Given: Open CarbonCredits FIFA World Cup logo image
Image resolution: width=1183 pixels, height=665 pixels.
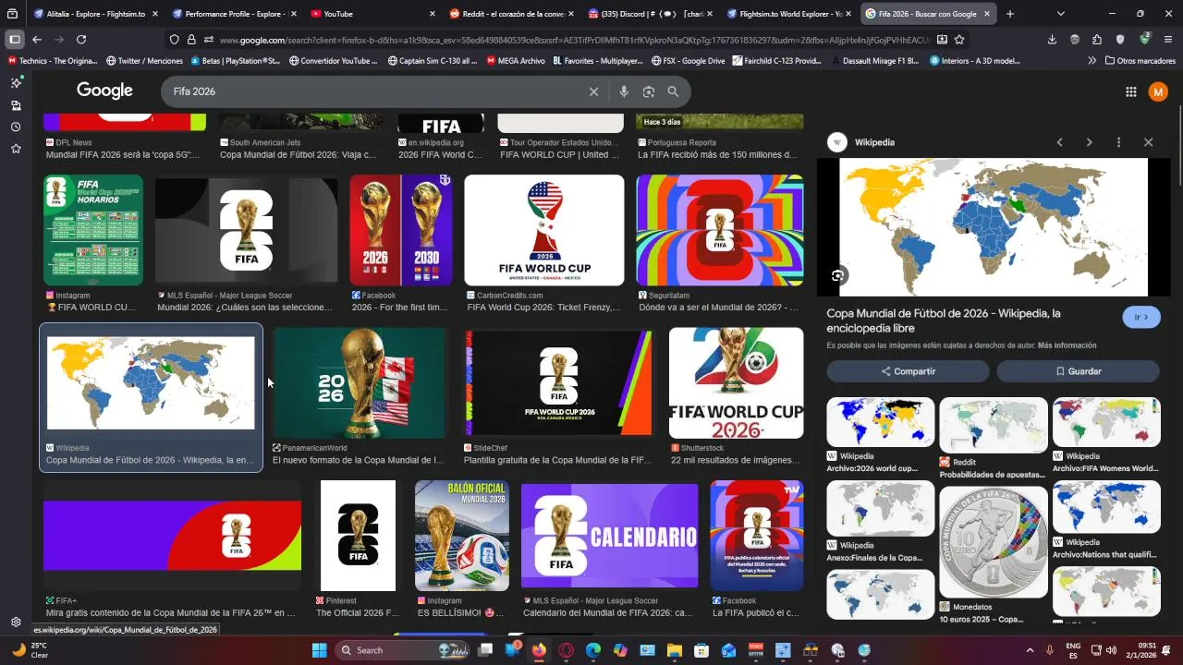Looking at the screenshot, I should 544,230.
